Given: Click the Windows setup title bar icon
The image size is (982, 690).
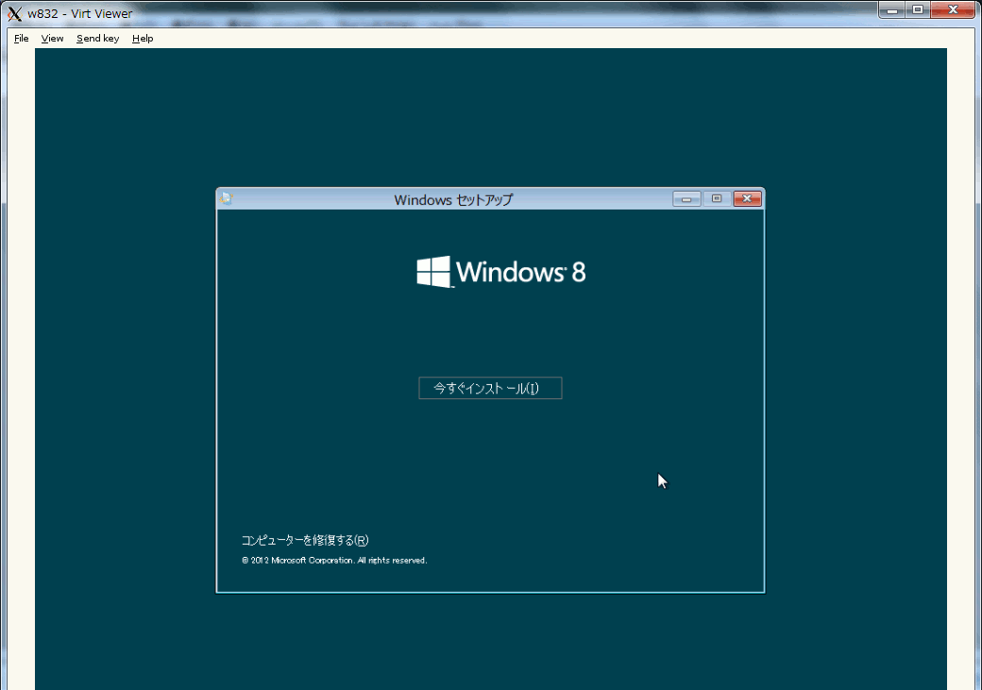Looking at the screenshot, I should click(x=226, y=198).
